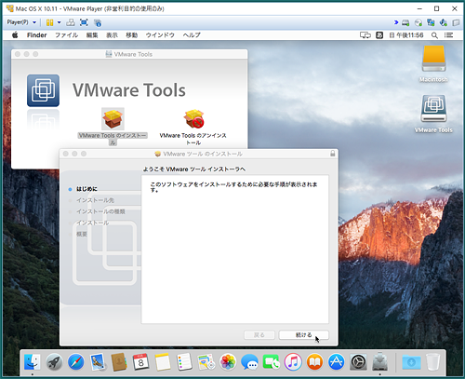The image size is (465, 379).
Task: Open Mail from the Dock
Action: point(98,362)
